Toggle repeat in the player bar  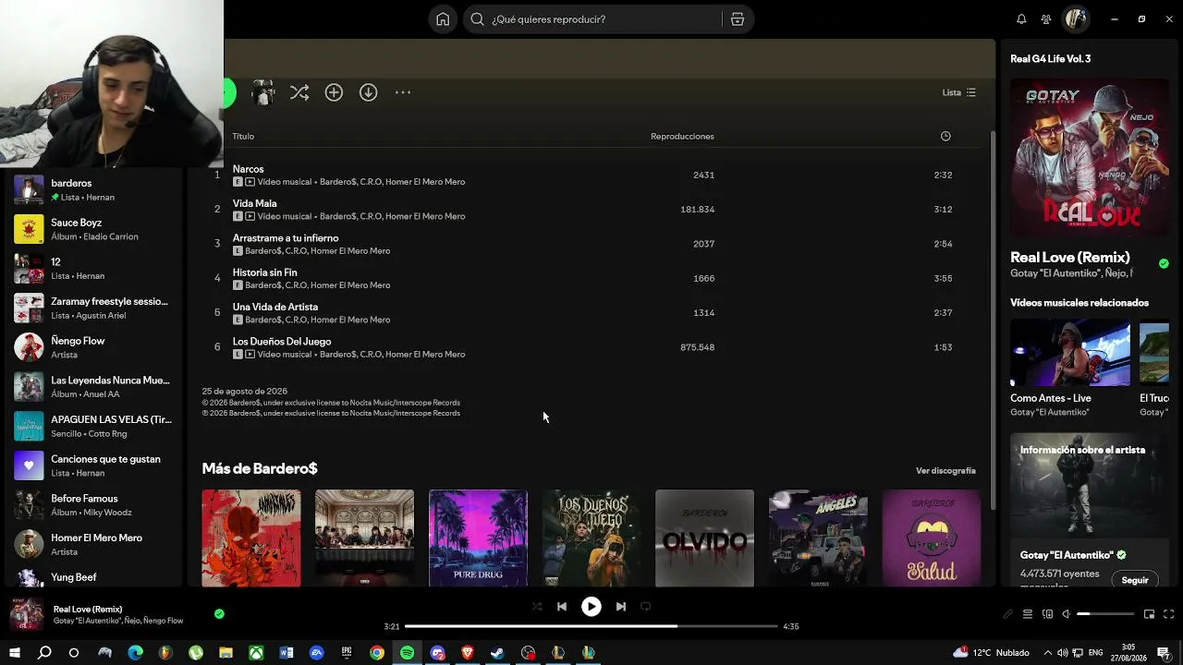pyautogui.click(x=646, y=607)
